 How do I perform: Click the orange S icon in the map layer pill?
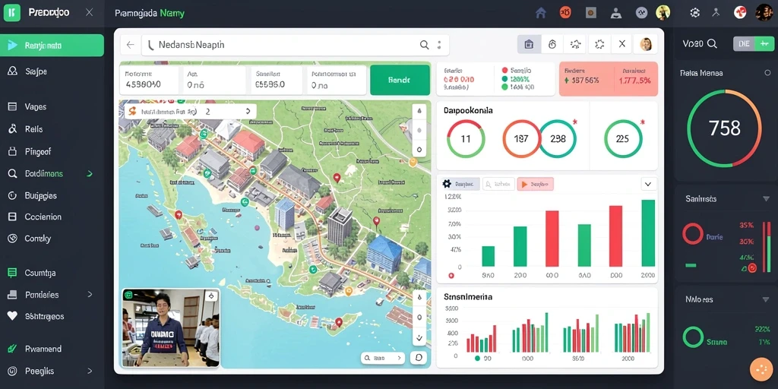[132, 112]
